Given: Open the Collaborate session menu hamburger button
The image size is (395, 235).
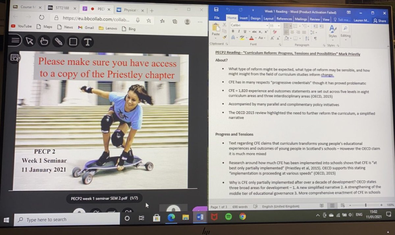Looking at the screenshot, I should [x=15, y=40].
